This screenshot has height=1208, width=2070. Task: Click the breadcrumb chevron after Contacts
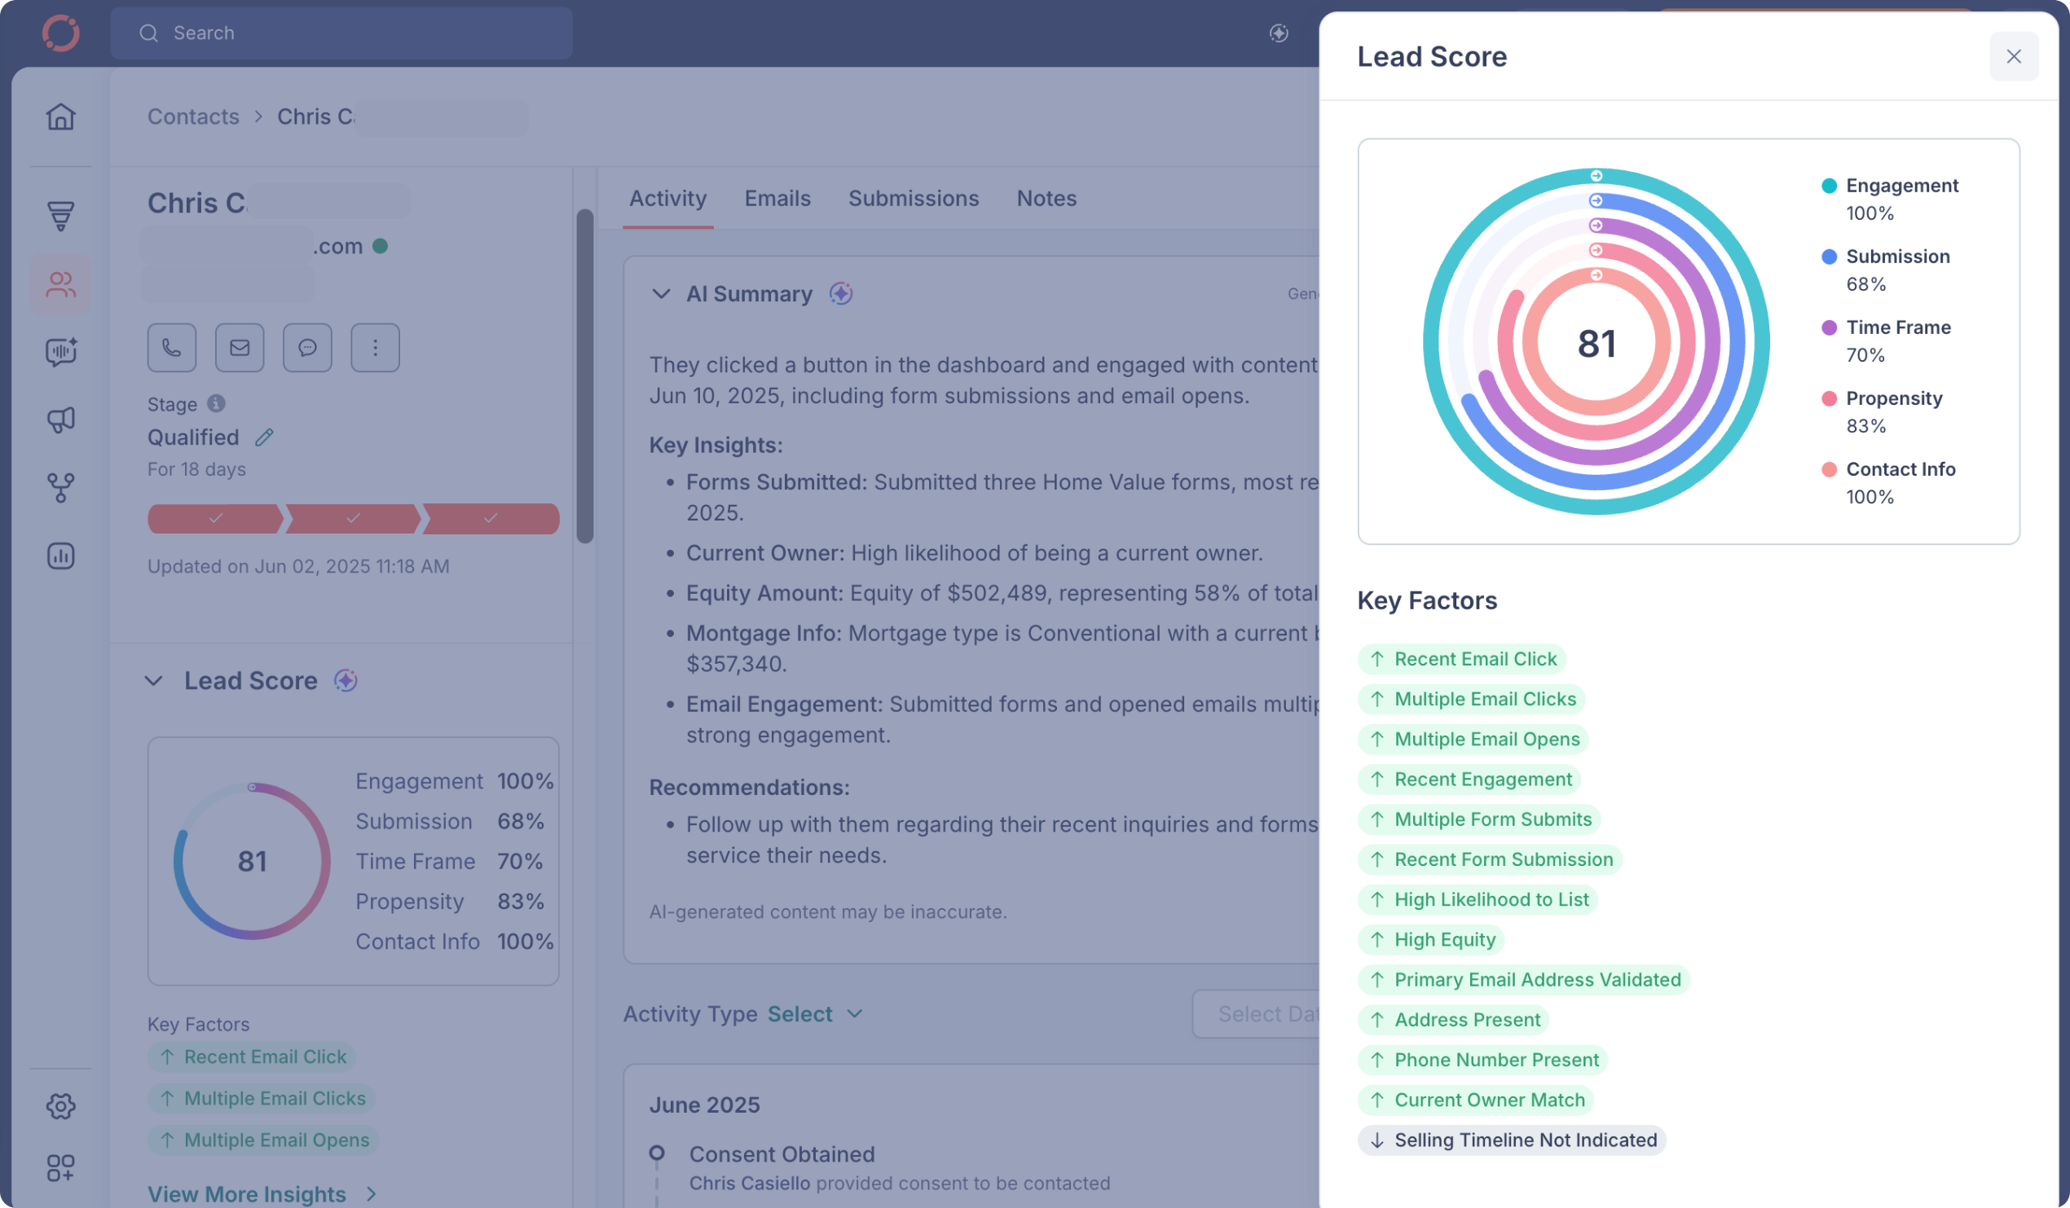[258, 116]
